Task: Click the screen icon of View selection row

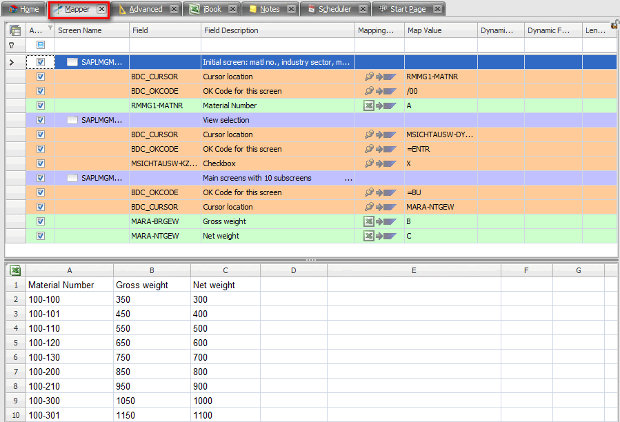Action: [72, 120]
